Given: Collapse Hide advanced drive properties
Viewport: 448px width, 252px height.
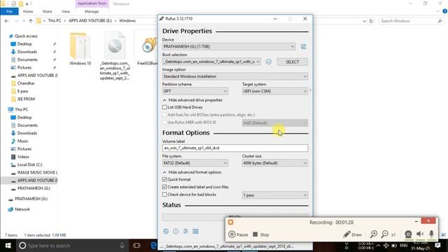Looking at the screenshot, I should pyautogui.click(x=192, y=100).
